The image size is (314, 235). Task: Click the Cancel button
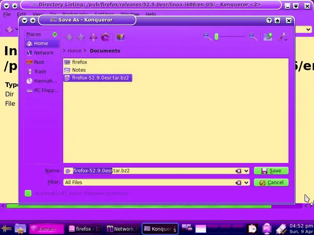point(271,183)
